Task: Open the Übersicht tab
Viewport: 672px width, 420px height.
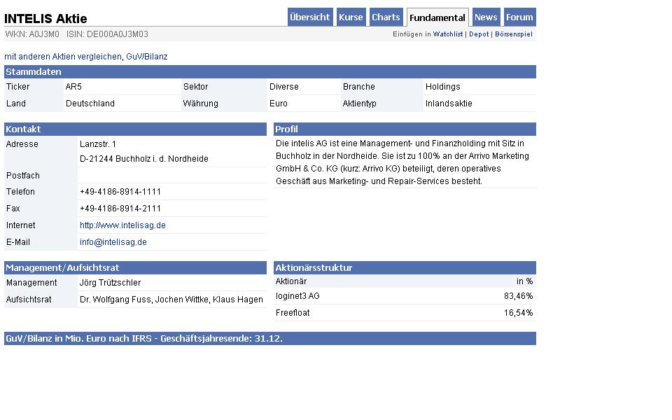Action: click(310, 17)
